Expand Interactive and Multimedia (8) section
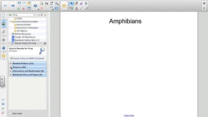 click(x=11, y=71)
